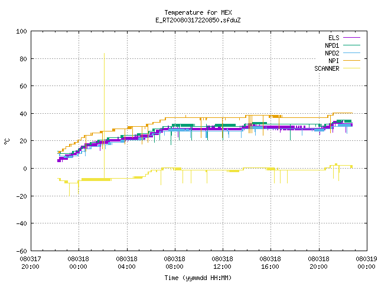Screen dimensions: 378x283
Task: Click the orange NPI legend line sample
Action: coord(352,60)
